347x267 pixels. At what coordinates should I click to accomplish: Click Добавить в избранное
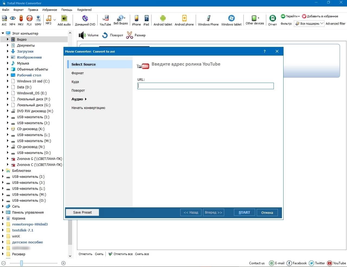point(320,16)
